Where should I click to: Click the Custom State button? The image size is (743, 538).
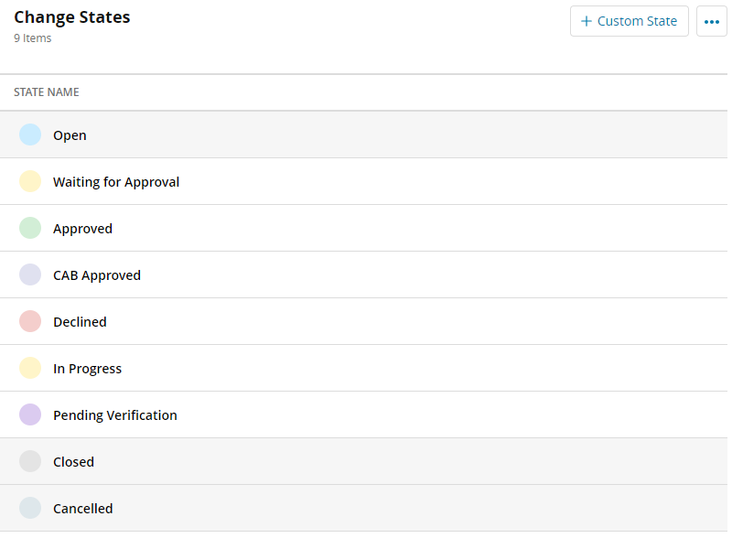[x=629, y=21]
